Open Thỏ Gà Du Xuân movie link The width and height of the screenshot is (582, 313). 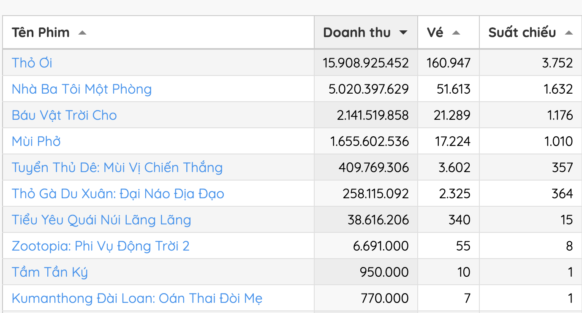[x=118, y=194]
